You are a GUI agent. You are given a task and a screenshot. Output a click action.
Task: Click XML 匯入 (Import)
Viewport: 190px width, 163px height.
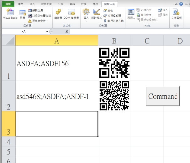[163, 10]
